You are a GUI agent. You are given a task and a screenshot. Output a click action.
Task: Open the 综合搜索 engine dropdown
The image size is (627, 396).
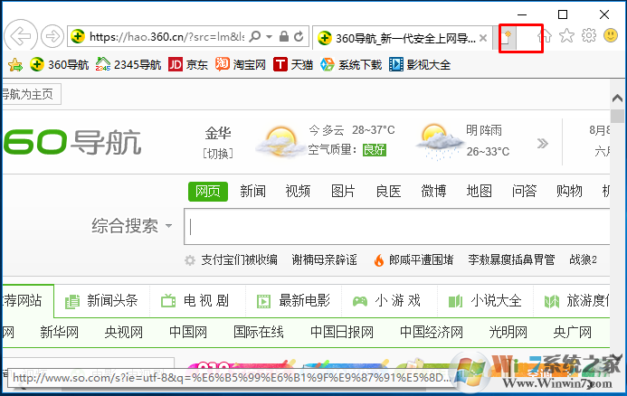point(132,226)
